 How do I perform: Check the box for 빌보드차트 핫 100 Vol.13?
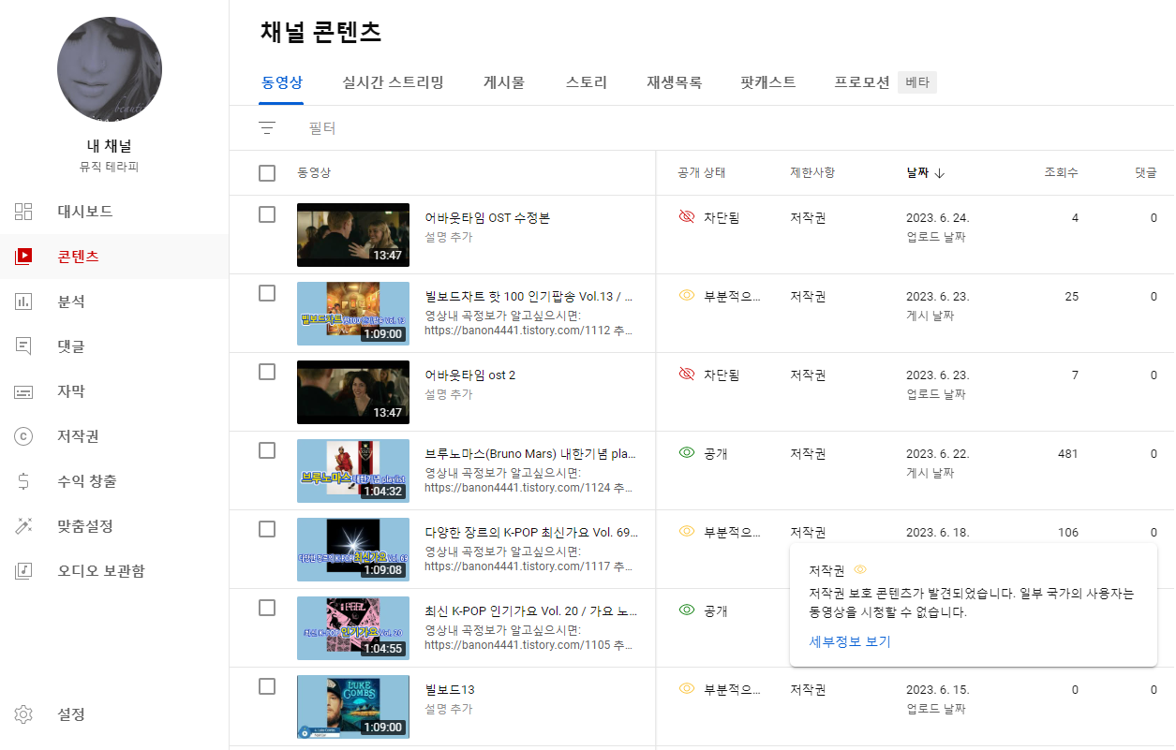pos(267,293)
